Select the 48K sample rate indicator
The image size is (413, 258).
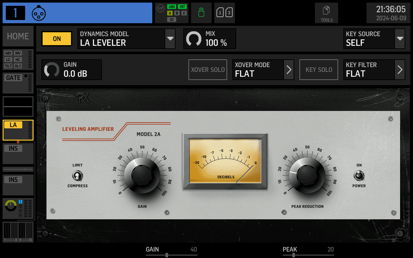pos(172,7)
